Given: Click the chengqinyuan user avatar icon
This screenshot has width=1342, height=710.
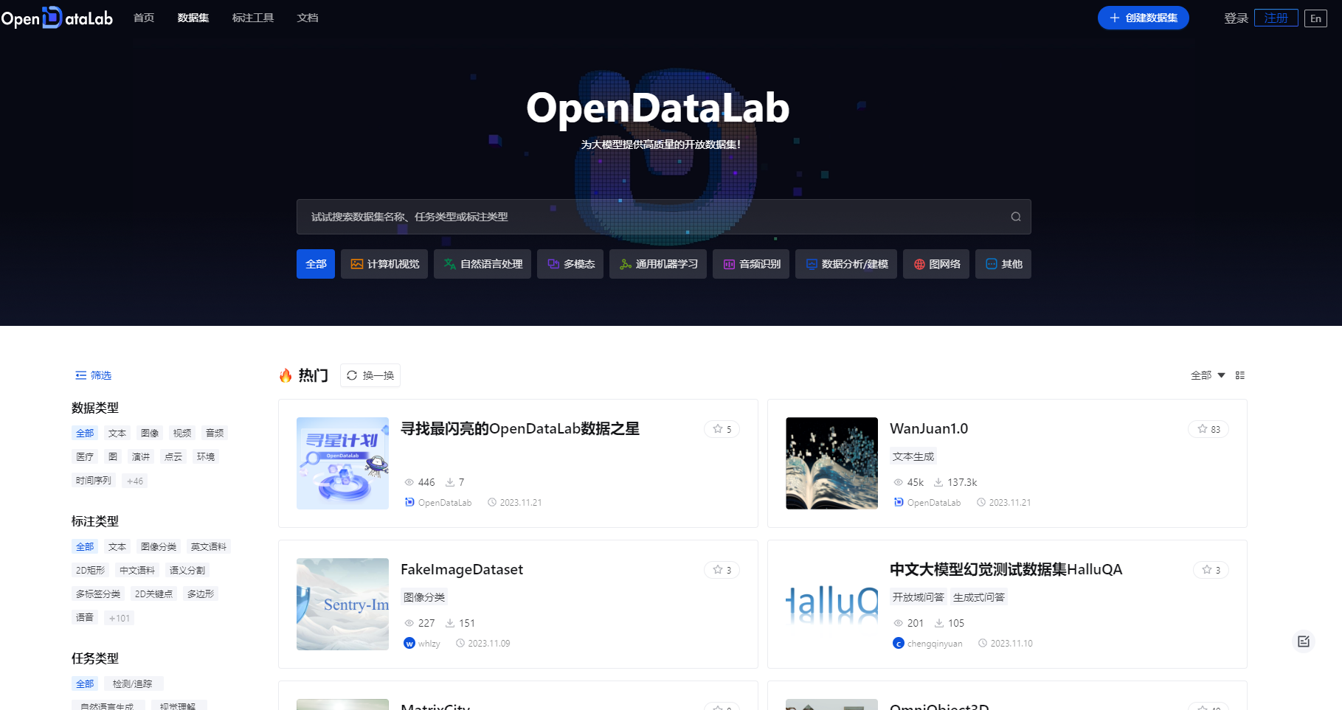Looking at the screenshot, I should click(x=899, y=643).
